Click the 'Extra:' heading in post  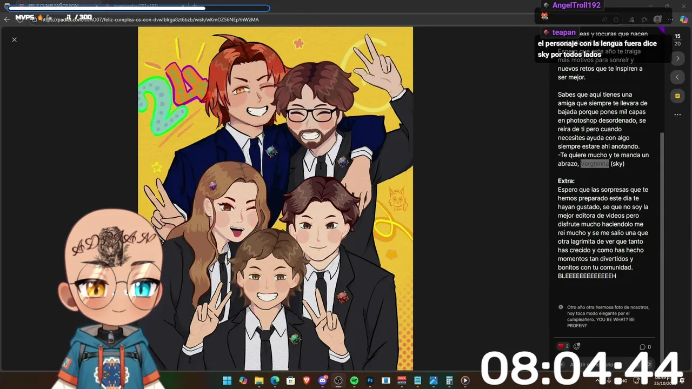coord(566,181)
